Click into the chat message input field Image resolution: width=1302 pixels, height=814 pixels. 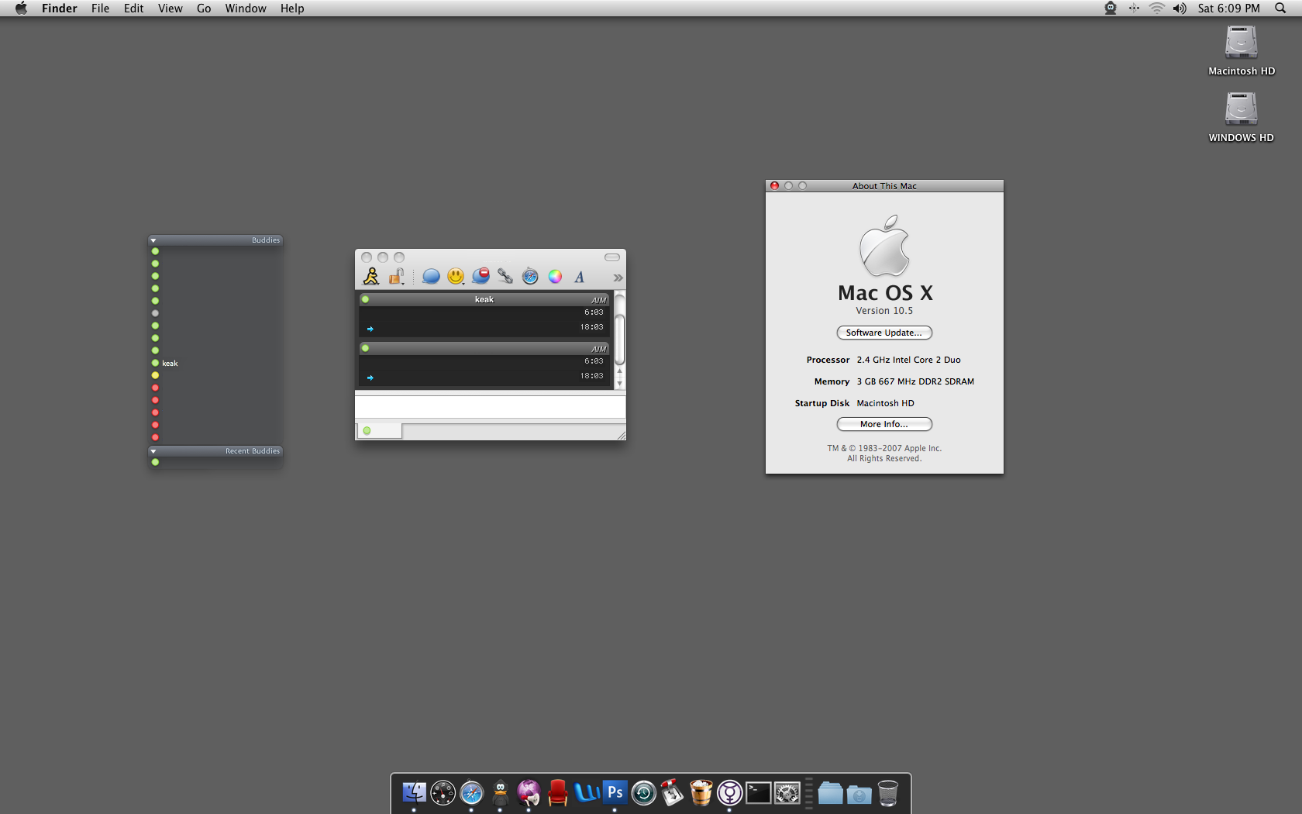(490, 407)
